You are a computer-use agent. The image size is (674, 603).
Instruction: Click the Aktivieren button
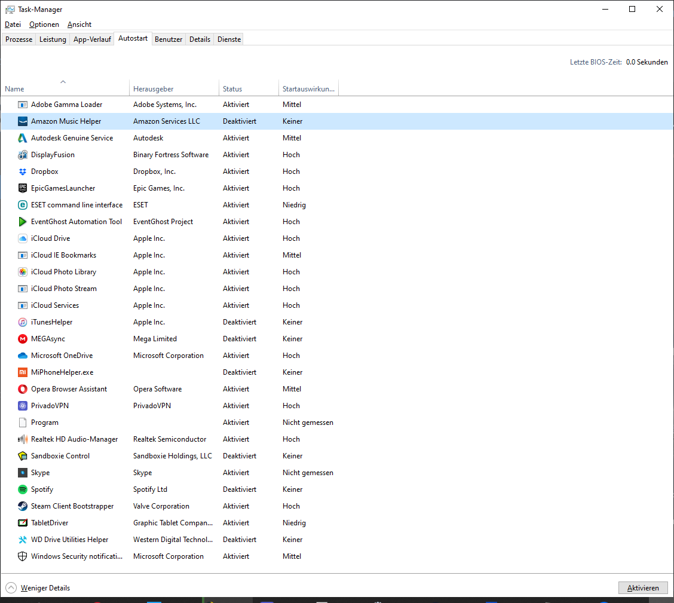[x=643, y=588]
